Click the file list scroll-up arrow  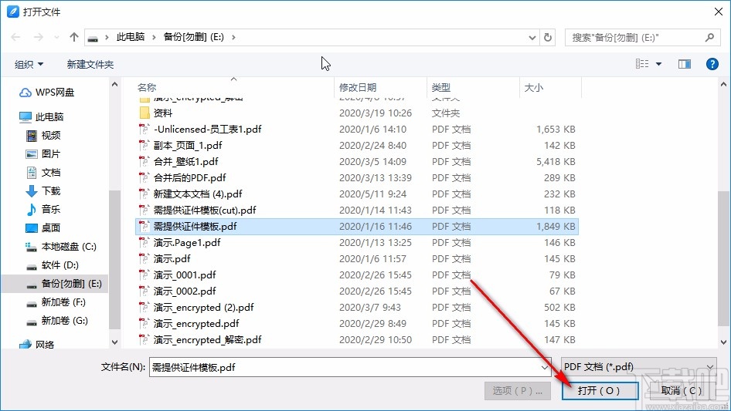(x=723, y=84)
